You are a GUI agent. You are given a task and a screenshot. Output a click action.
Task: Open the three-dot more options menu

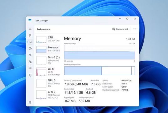(135, 29)
